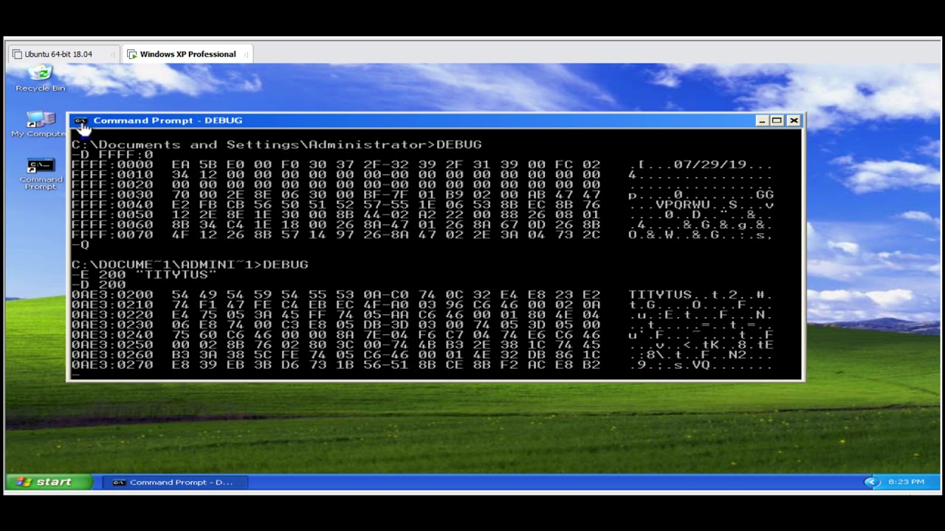Switch to Windows XP Professional tab
Image resolution: width=945 pixels, height=531 pixels.
click(x=188, y=54)
